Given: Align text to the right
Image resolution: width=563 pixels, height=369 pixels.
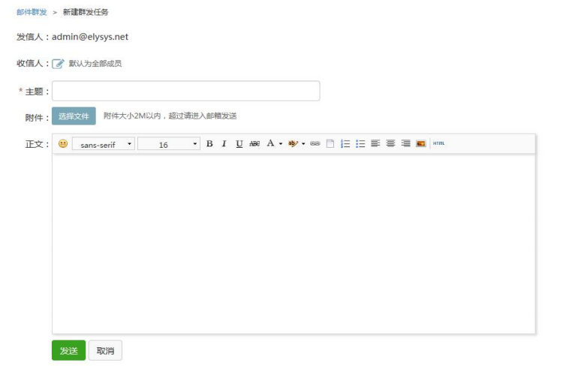Looking at the screenshot, I should click(x=405, y=143).
